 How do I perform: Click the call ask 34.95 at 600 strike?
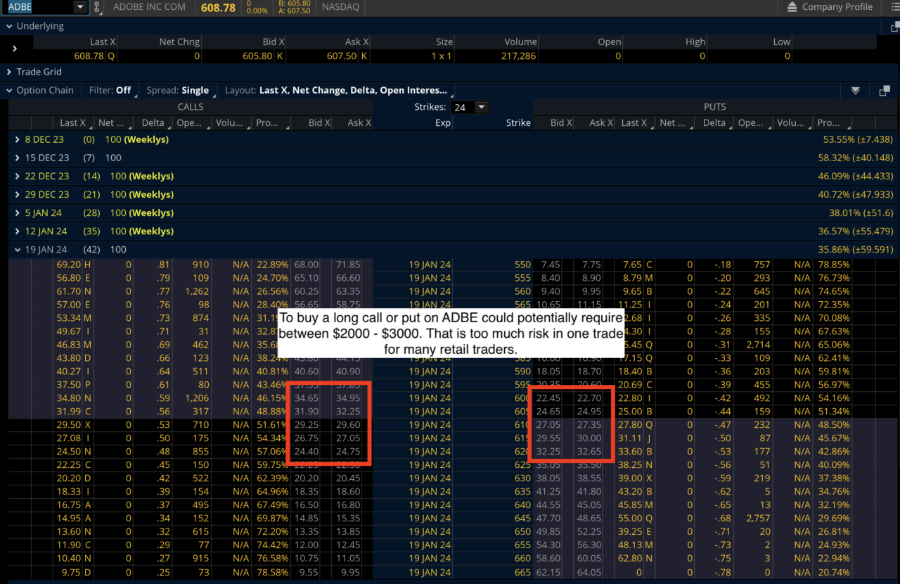click(x=347, y=398)
